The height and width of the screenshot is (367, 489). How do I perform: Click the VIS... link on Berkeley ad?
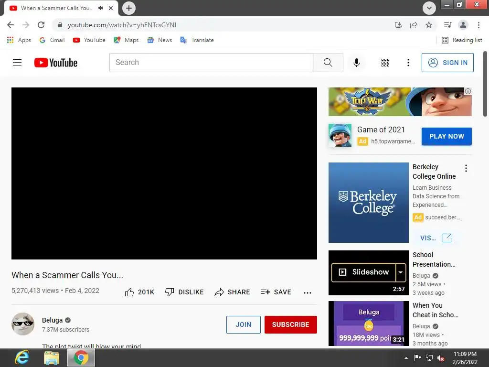pyautogui.click(x=428, y=238)
